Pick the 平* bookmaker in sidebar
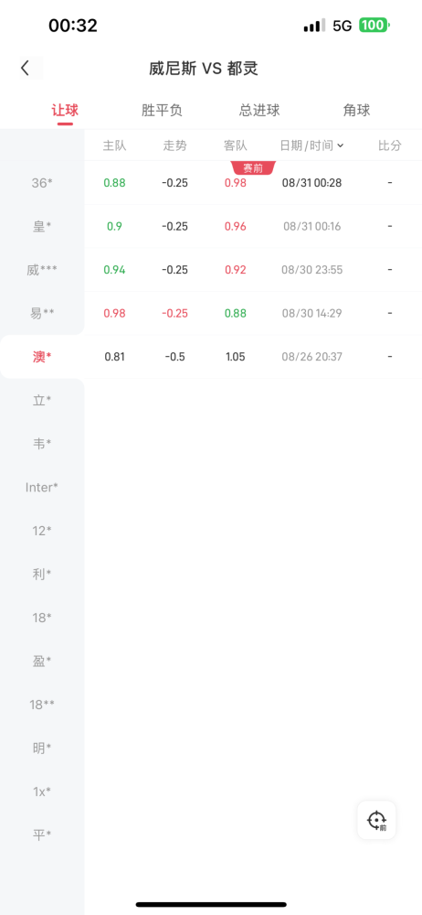This screenshot has width=422, height=915. click(42, 835)
